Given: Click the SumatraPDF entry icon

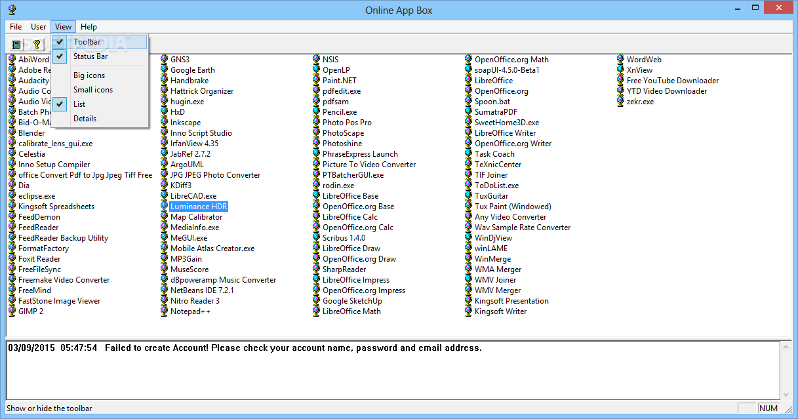Looking at the screenshot, I should pyautogui.click(x=469, y=112).
